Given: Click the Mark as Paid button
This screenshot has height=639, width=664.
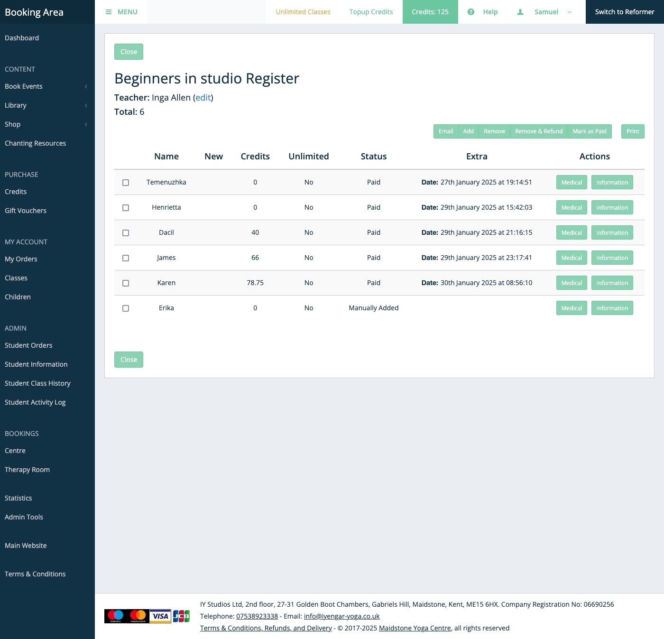Looking at the screenshot, I should pos(590,131).
